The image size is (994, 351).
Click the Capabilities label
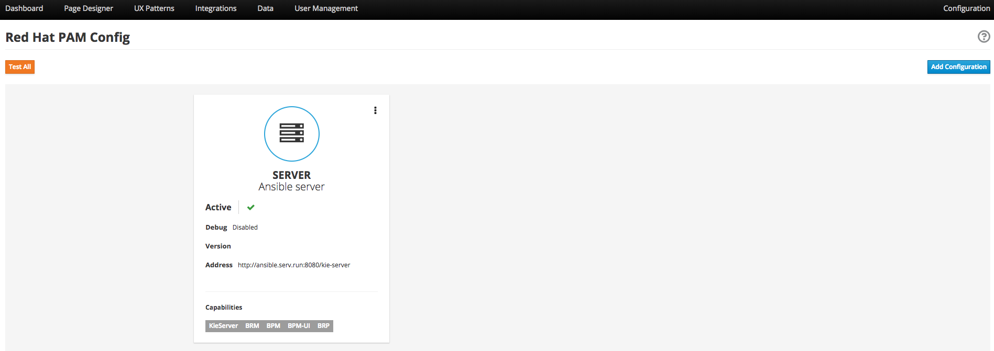(224, 308)
